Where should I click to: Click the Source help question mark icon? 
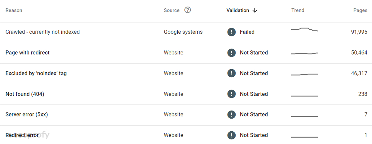click(188, 10)
